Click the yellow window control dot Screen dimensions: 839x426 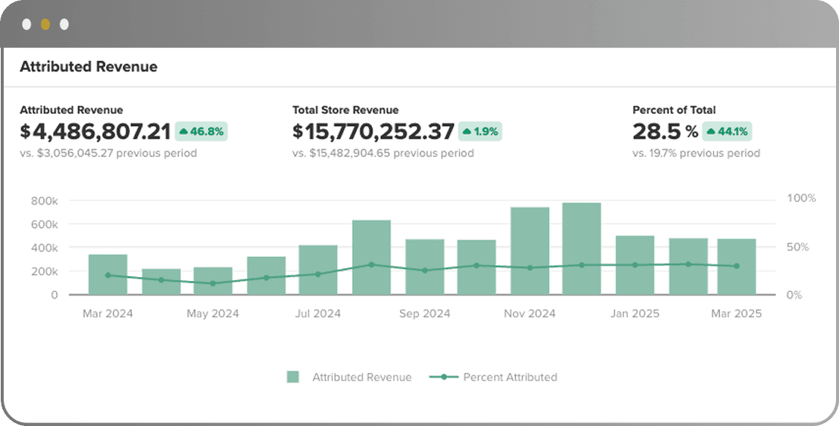[x=45, y=24]
